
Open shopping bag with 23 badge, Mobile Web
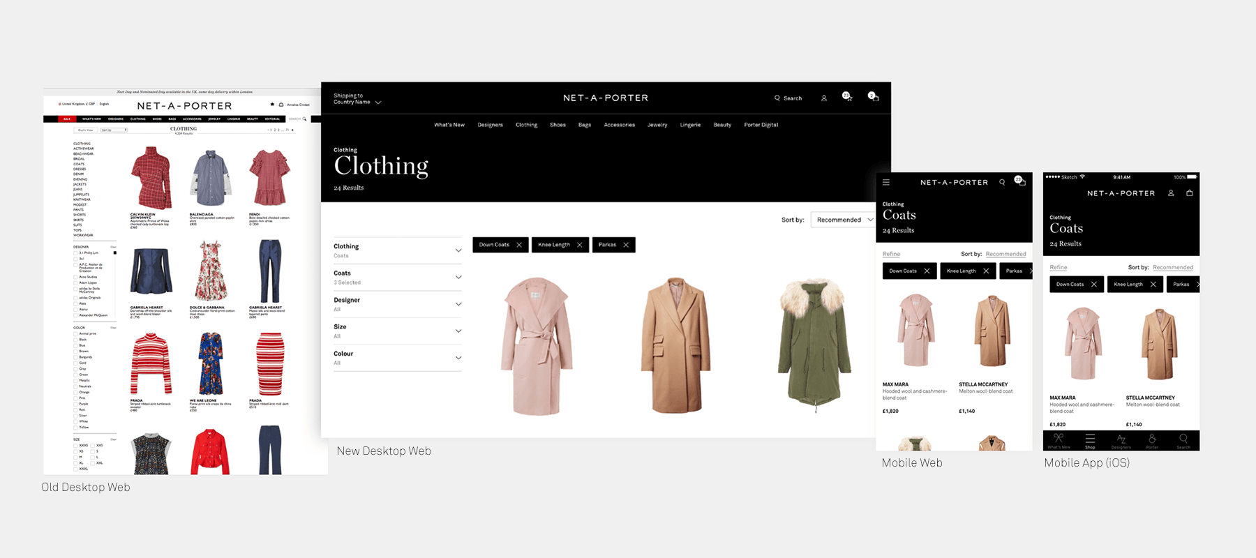pyautogui.click(x=1020, y=181)
